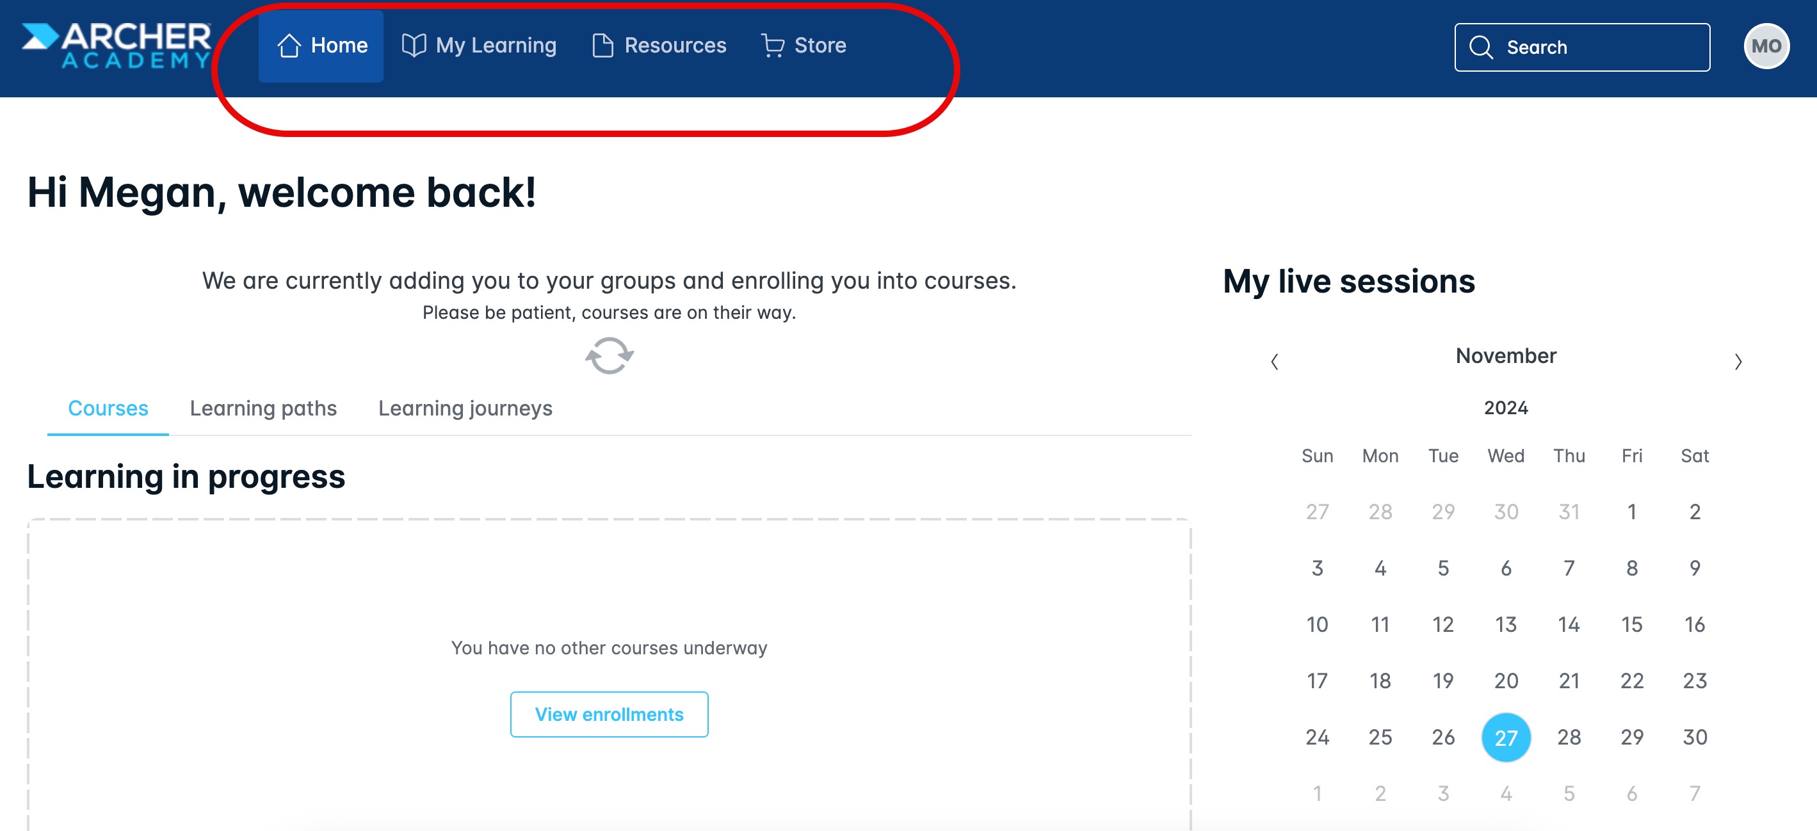Select November 6 in the calendar

pos(1506,568)
